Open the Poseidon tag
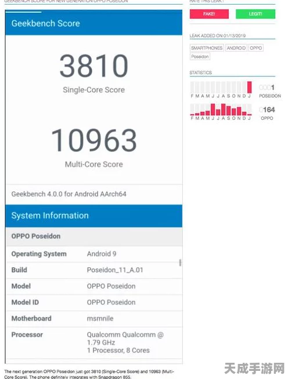Viewport: 288px width, 379px height. 200,57
